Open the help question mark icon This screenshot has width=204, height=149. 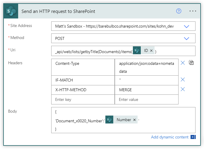(x=179, y=11)
